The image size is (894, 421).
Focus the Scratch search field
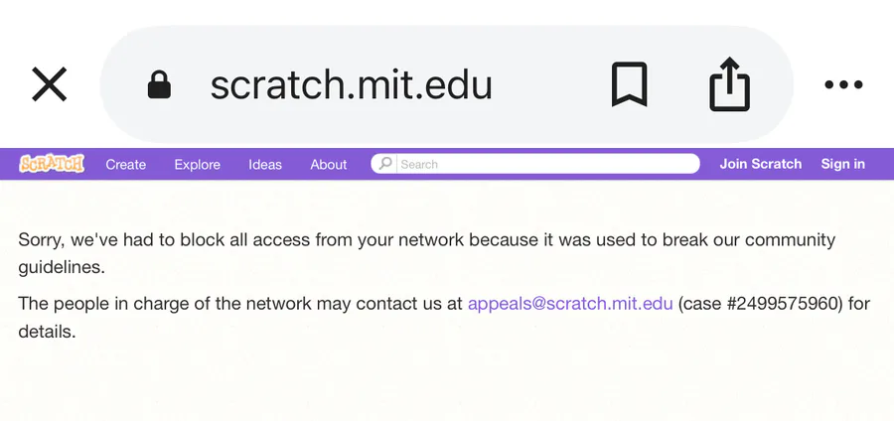pyautogui.click(x=546, y=164)
